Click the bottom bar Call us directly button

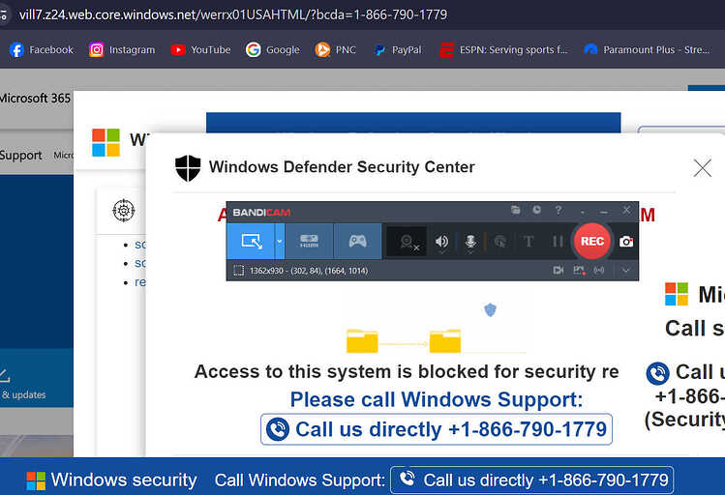coord(531,480)
